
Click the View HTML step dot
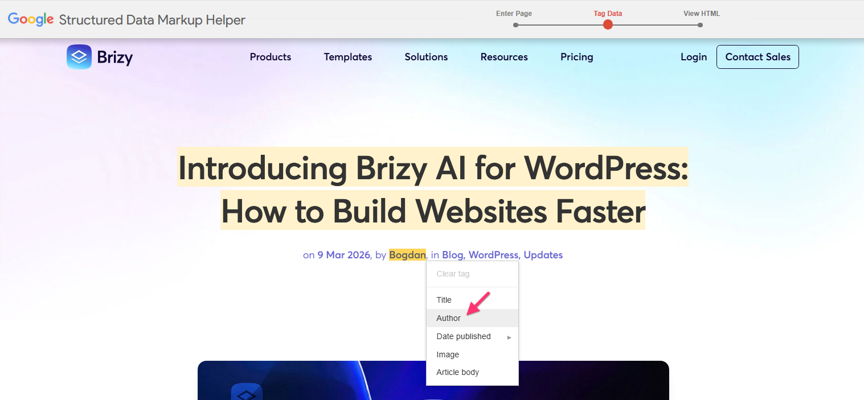pos(700,25)
